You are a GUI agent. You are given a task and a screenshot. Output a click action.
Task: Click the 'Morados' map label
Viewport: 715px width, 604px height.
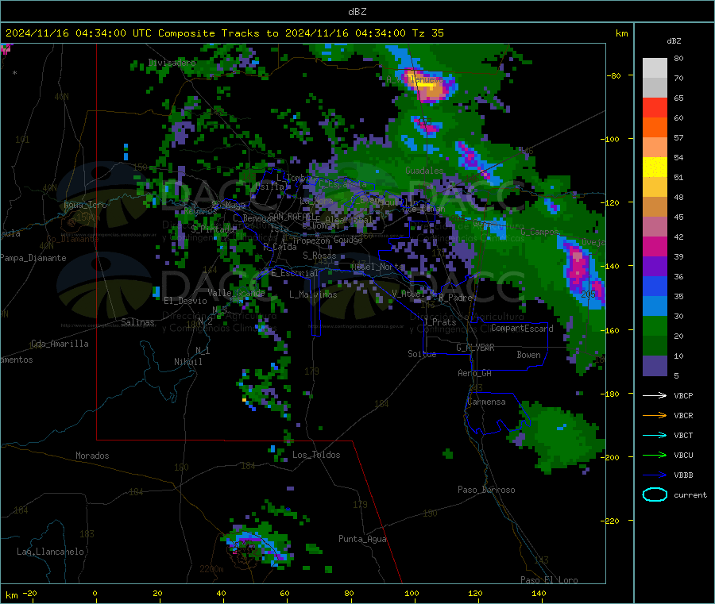pyautogui.click(x=92, y=456)
